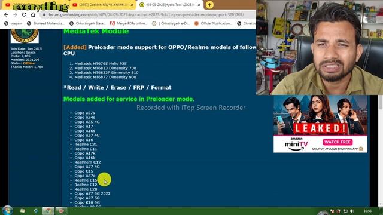Click Models added for service heading
Viewport: 383px width, 215px height.
(x=129, y=99)
